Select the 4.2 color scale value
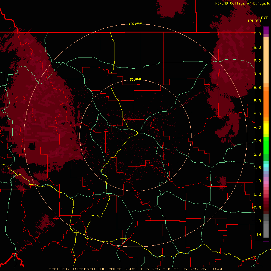 pyautogui.click(x=257, y=128)
